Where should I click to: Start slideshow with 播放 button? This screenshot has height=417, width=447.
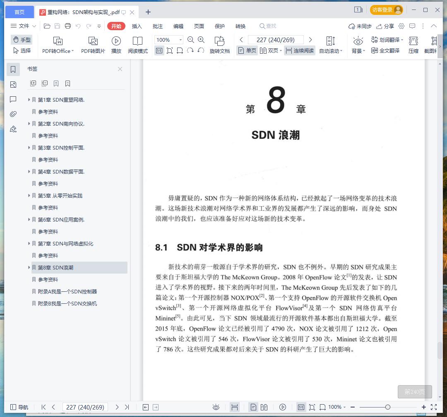tap(116, 45)
